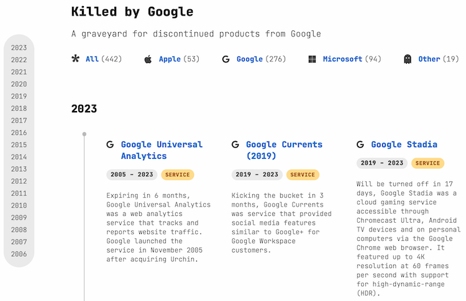Filter by Other companies
Screen dimensions: 466x301
click(x=429, y=59)
